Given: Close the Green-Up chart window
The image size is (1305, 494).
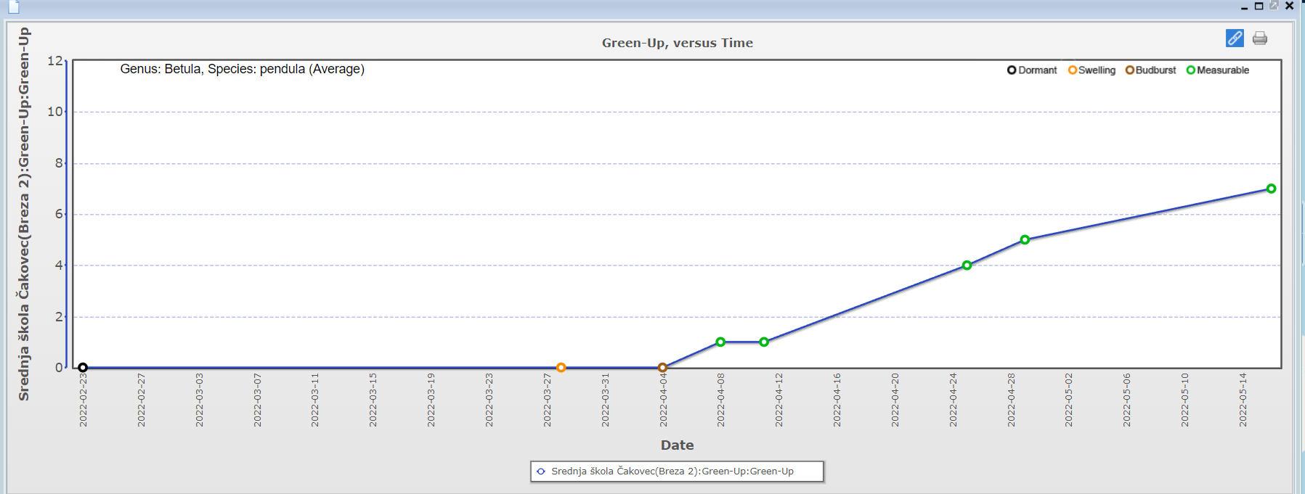Looking at the screenshot, I should tap(1290, 6).
